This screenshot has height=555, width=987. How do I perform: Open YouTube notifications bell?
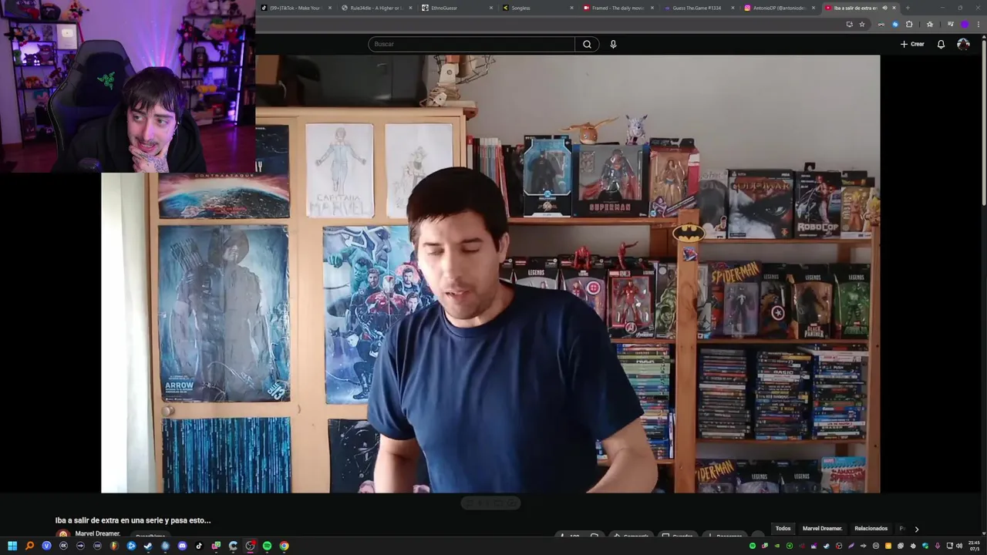[x=941, y=44]
